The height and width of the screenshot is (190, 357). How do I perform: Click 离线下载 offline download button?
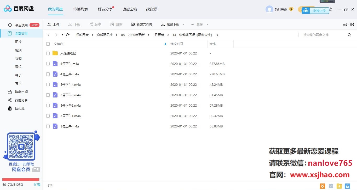coord(170,24)
